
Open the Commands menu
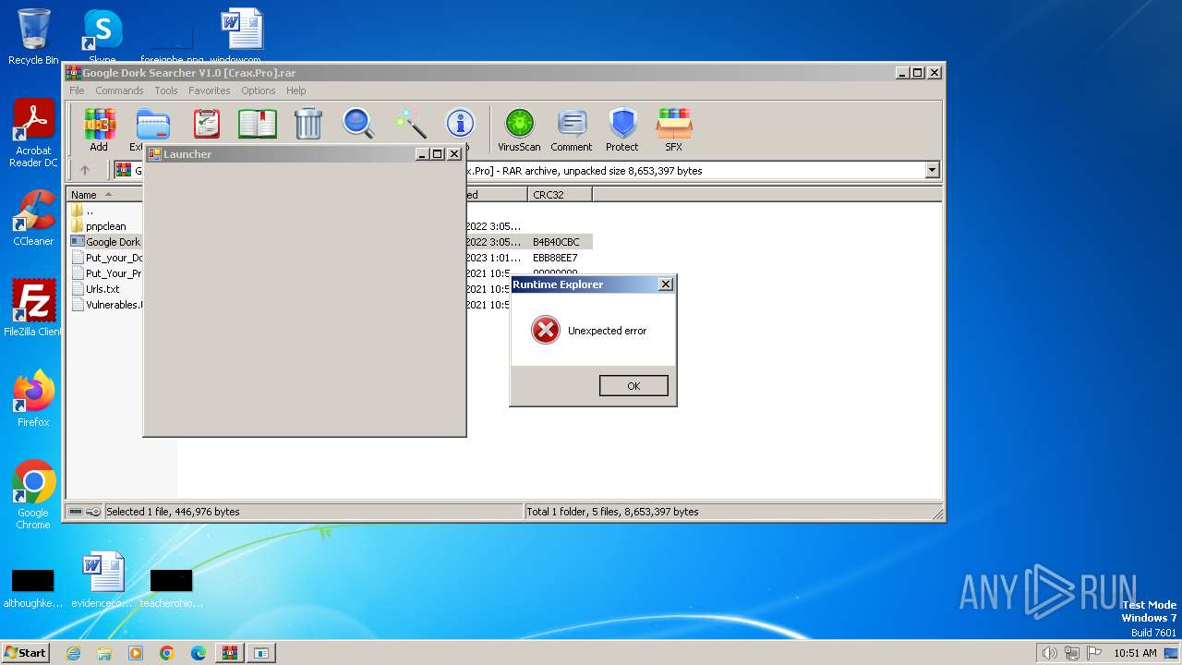pos(119,91)
